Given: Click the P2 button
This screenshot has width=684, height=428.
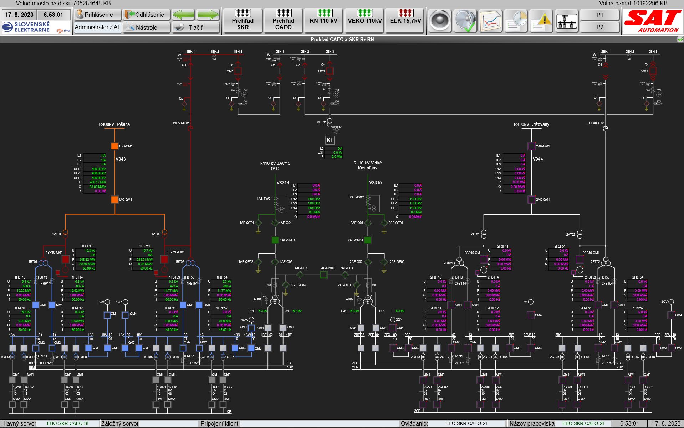Looking at the screenshot, I should click(600, 27).
